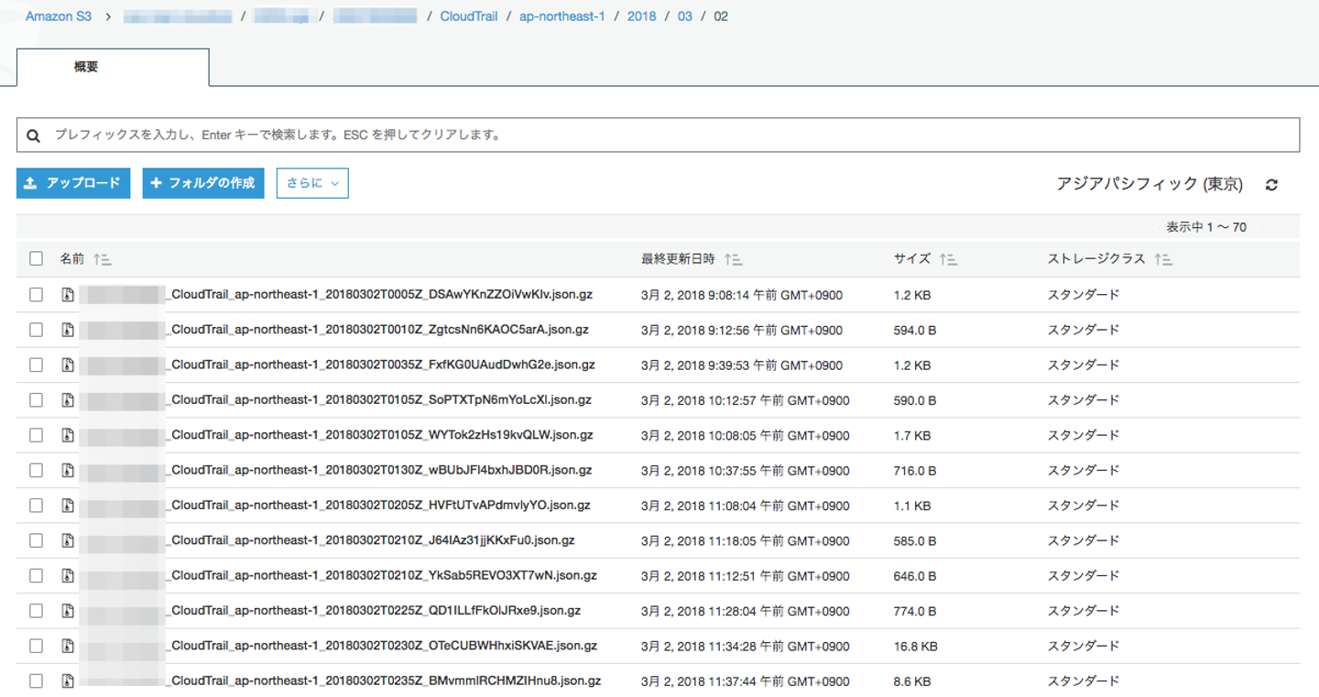Check the box for the T0010Z log file
The image size is (1319, 697).
pyautogui.click(x=36, y=330)
